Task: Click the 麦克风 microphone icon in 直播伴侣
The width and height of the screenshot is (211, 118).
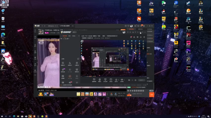Action: click(116, 80)
